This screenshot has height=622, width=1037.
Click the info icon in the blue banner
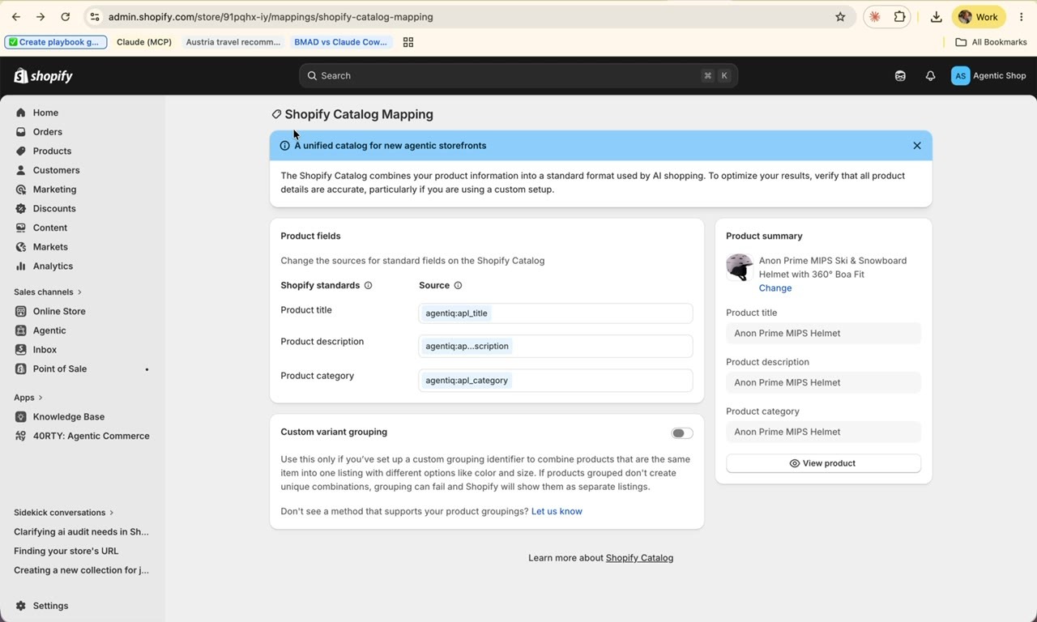tap(284, 146)
